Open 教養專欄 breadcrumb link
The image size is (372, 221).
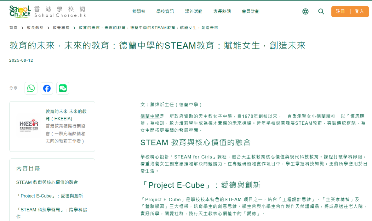(x=61, y=28)
